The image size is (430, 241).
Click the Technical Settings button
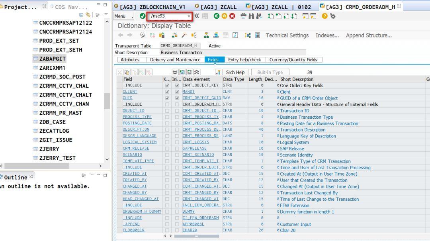[287, 35]
